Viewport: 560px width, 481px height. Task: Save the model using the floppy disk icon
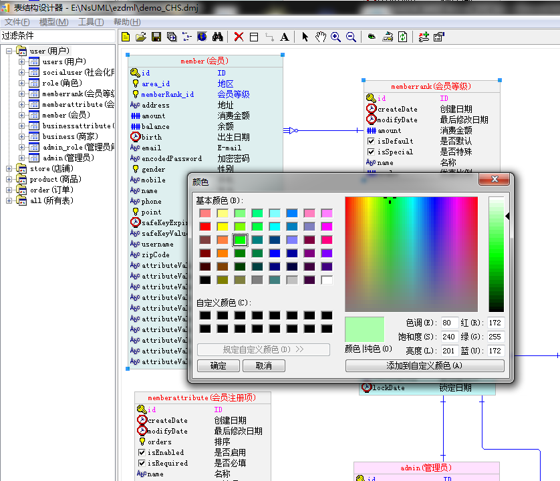tap(156, 37)
